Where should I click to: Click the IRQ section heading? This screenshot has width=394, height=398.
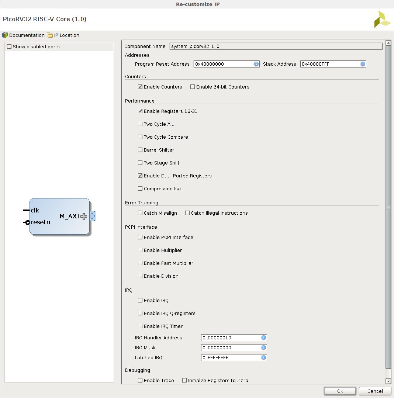(x=128, y=290)
